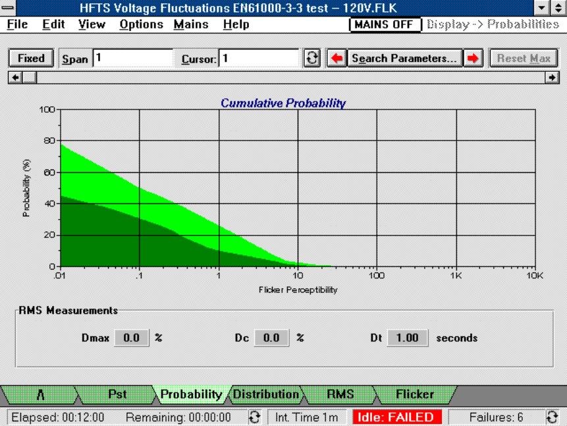Switch to the Pst tab
Viewport: 567px width, 426px height.
(x=117, y=394)
